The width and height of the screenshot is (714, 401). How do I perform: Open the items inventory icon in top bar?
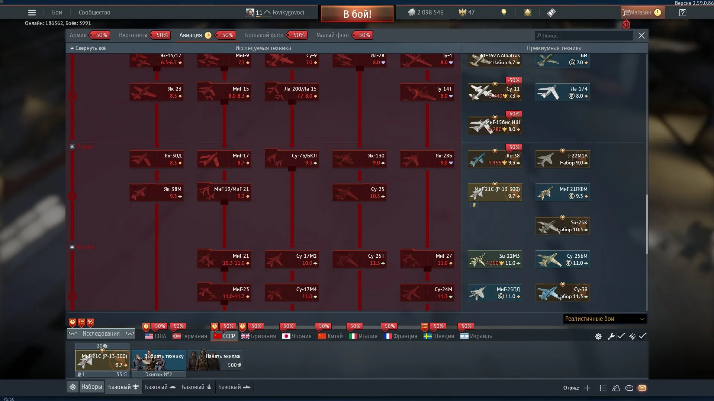point(551,13)
